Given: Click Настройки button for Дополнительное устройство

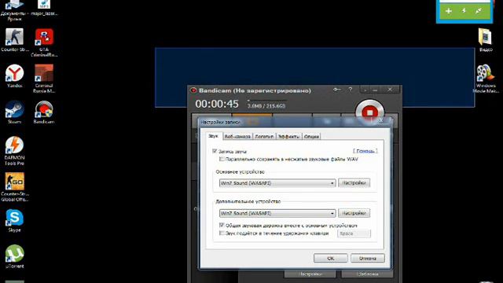Looking at the screenshot, I should (354, 213).
